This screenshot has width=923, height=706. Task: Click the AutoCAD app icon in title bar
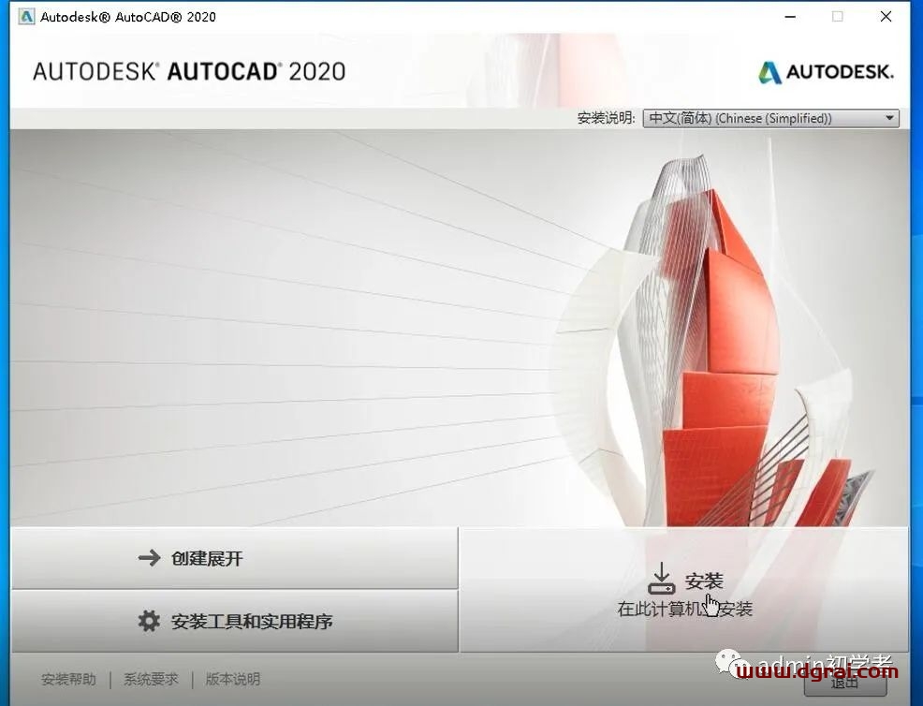pos(26,17)
